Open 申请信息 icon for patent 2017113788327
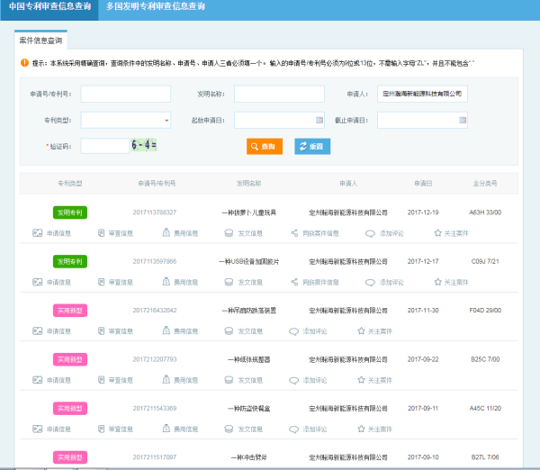The image size is (540, 470). tap(37, 233)
